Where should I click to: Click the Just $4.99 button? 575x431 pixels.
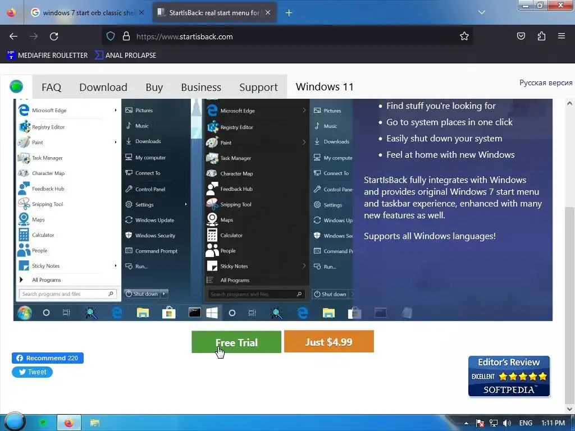point(329,342)
